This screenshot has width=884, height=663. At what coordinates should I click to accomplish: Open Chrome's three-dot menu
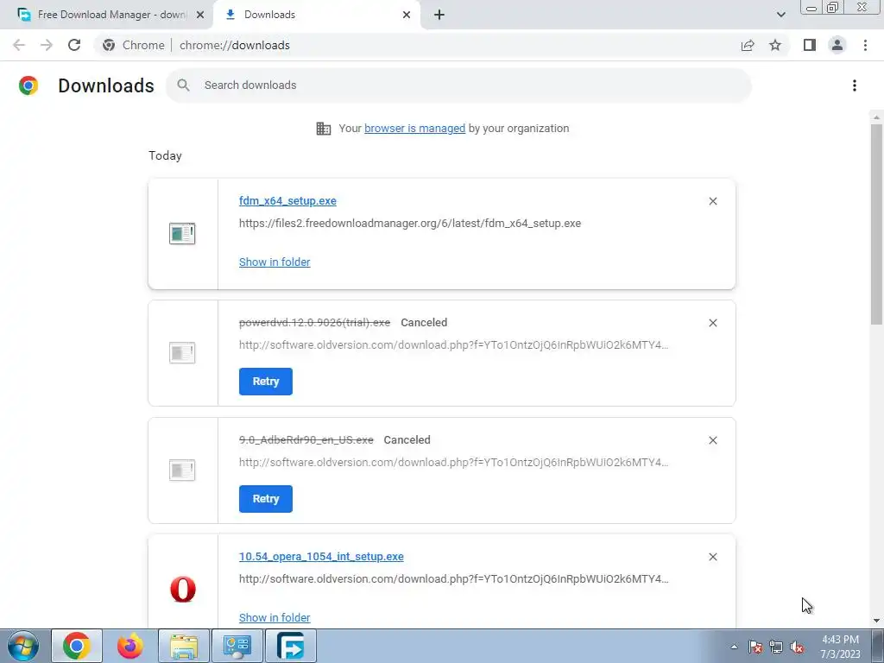(x=865, y=45)
